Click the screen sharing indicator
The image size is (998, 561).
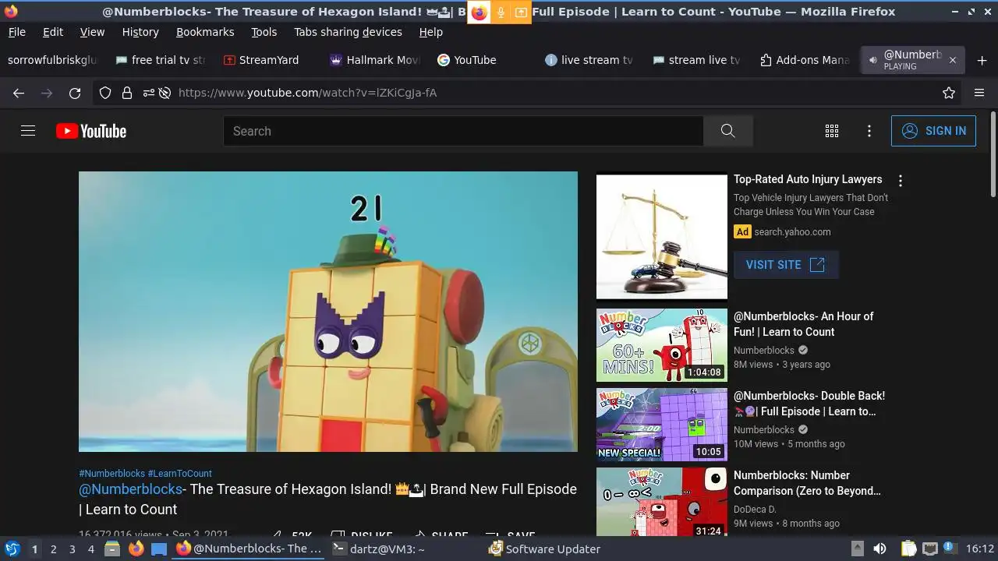pos(520,12)
